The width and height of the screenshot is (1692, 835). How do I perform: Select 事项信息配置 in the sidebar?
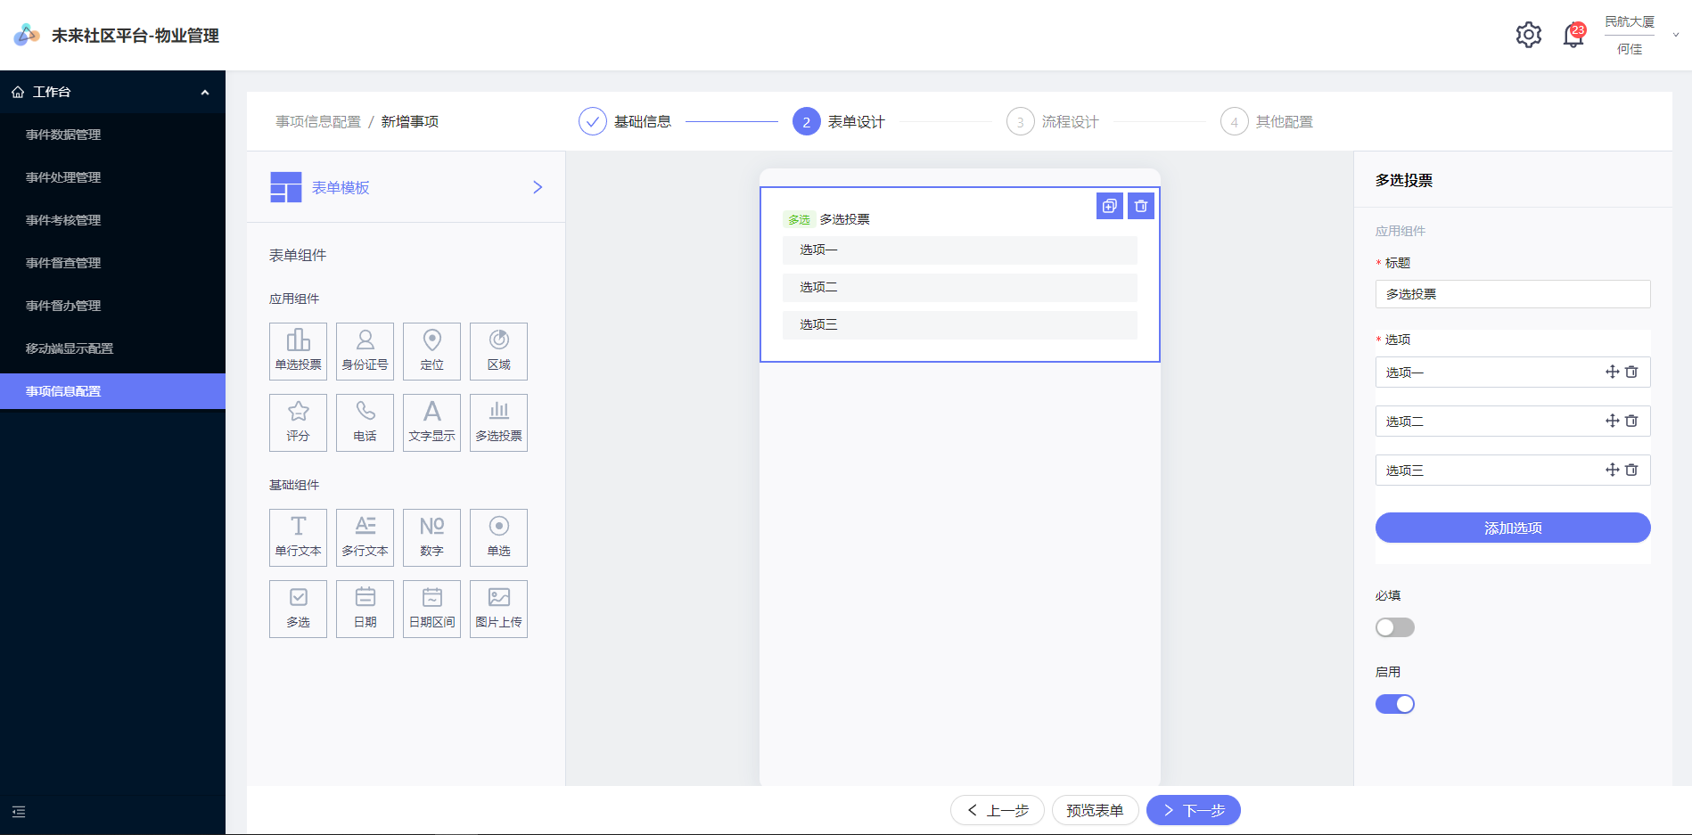point(112,391)
